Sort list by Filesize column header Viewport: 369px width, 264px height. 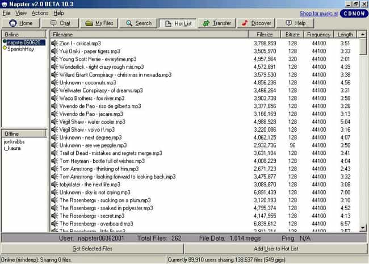pyautogui.click(x=265, y=35)
